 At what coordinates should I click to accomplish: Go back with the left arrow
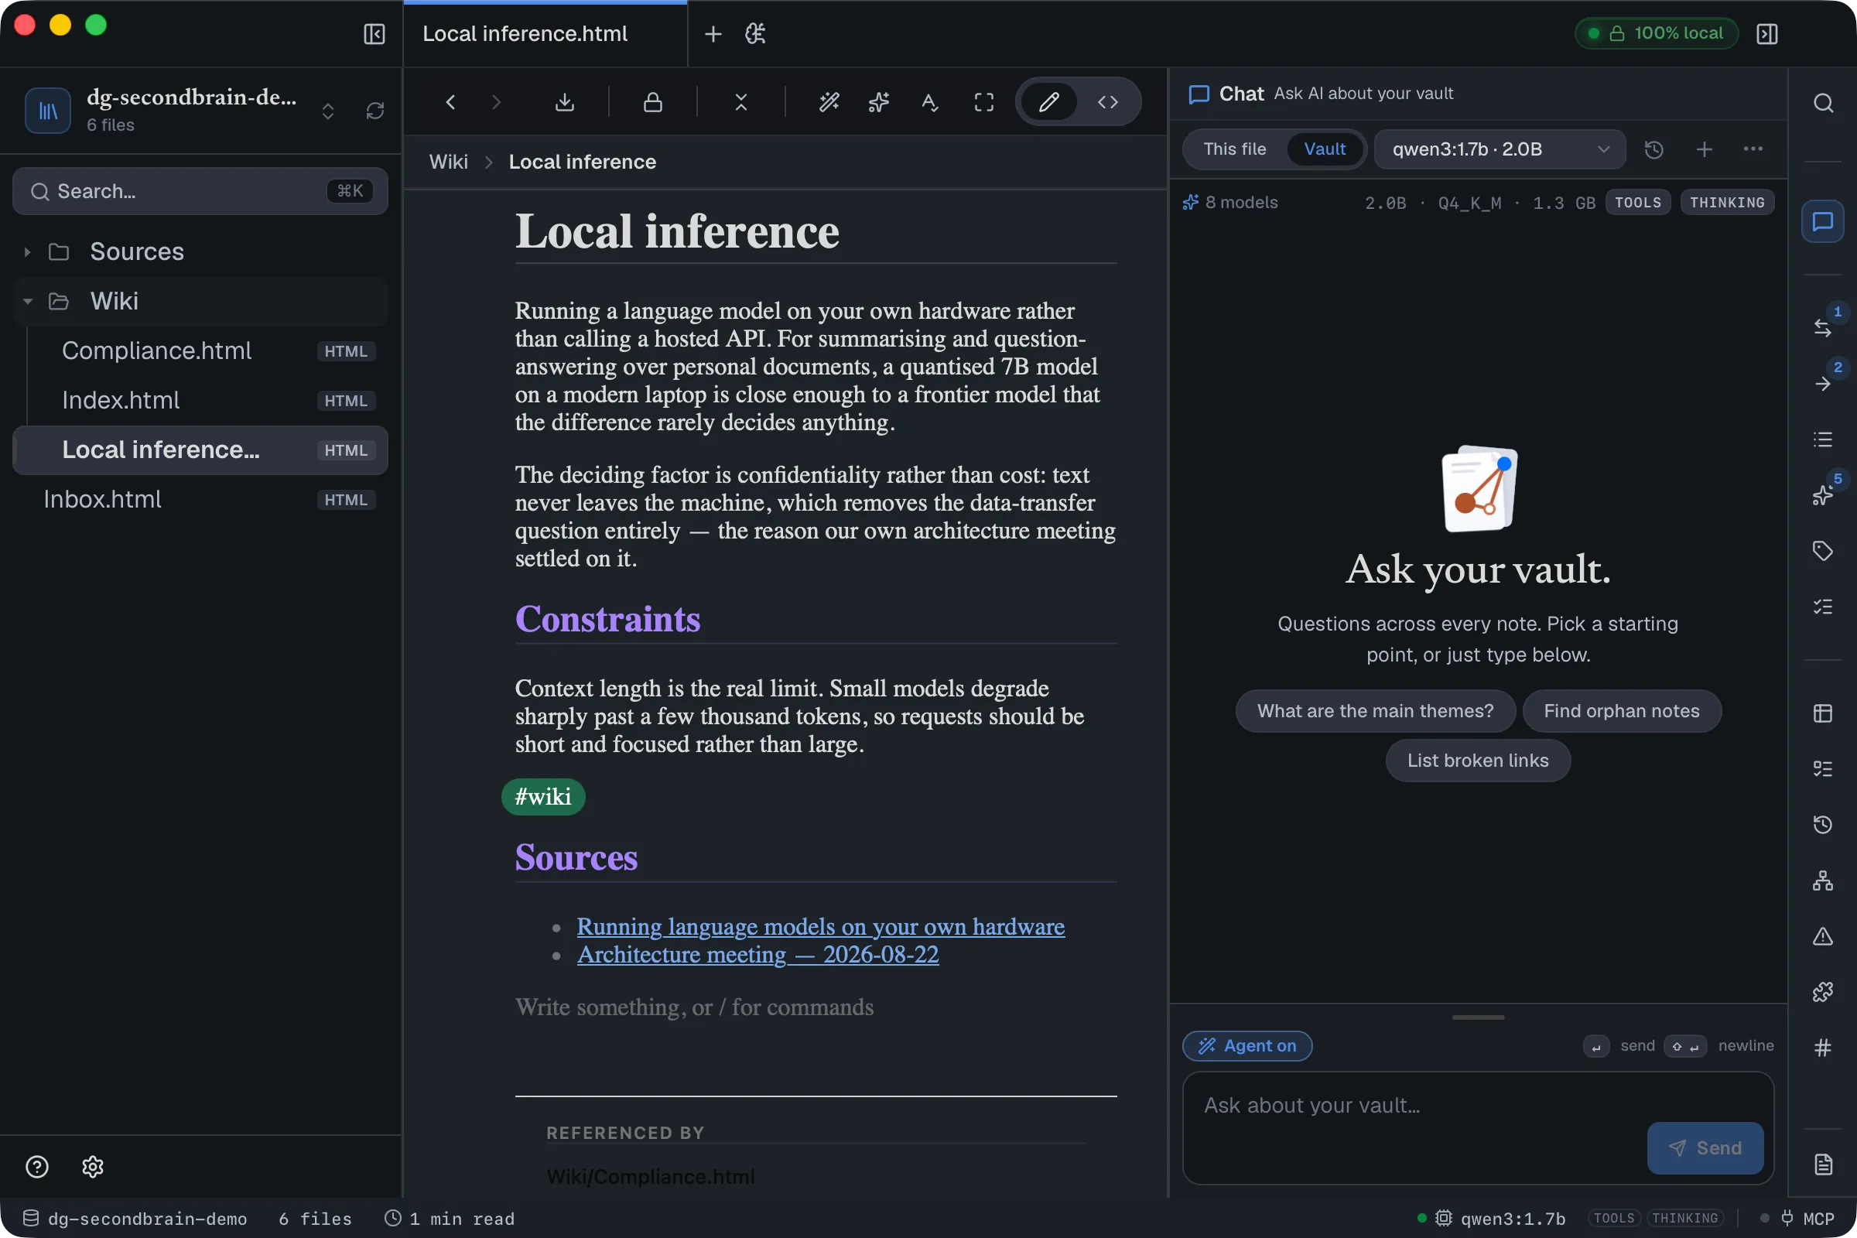[450, 102]
